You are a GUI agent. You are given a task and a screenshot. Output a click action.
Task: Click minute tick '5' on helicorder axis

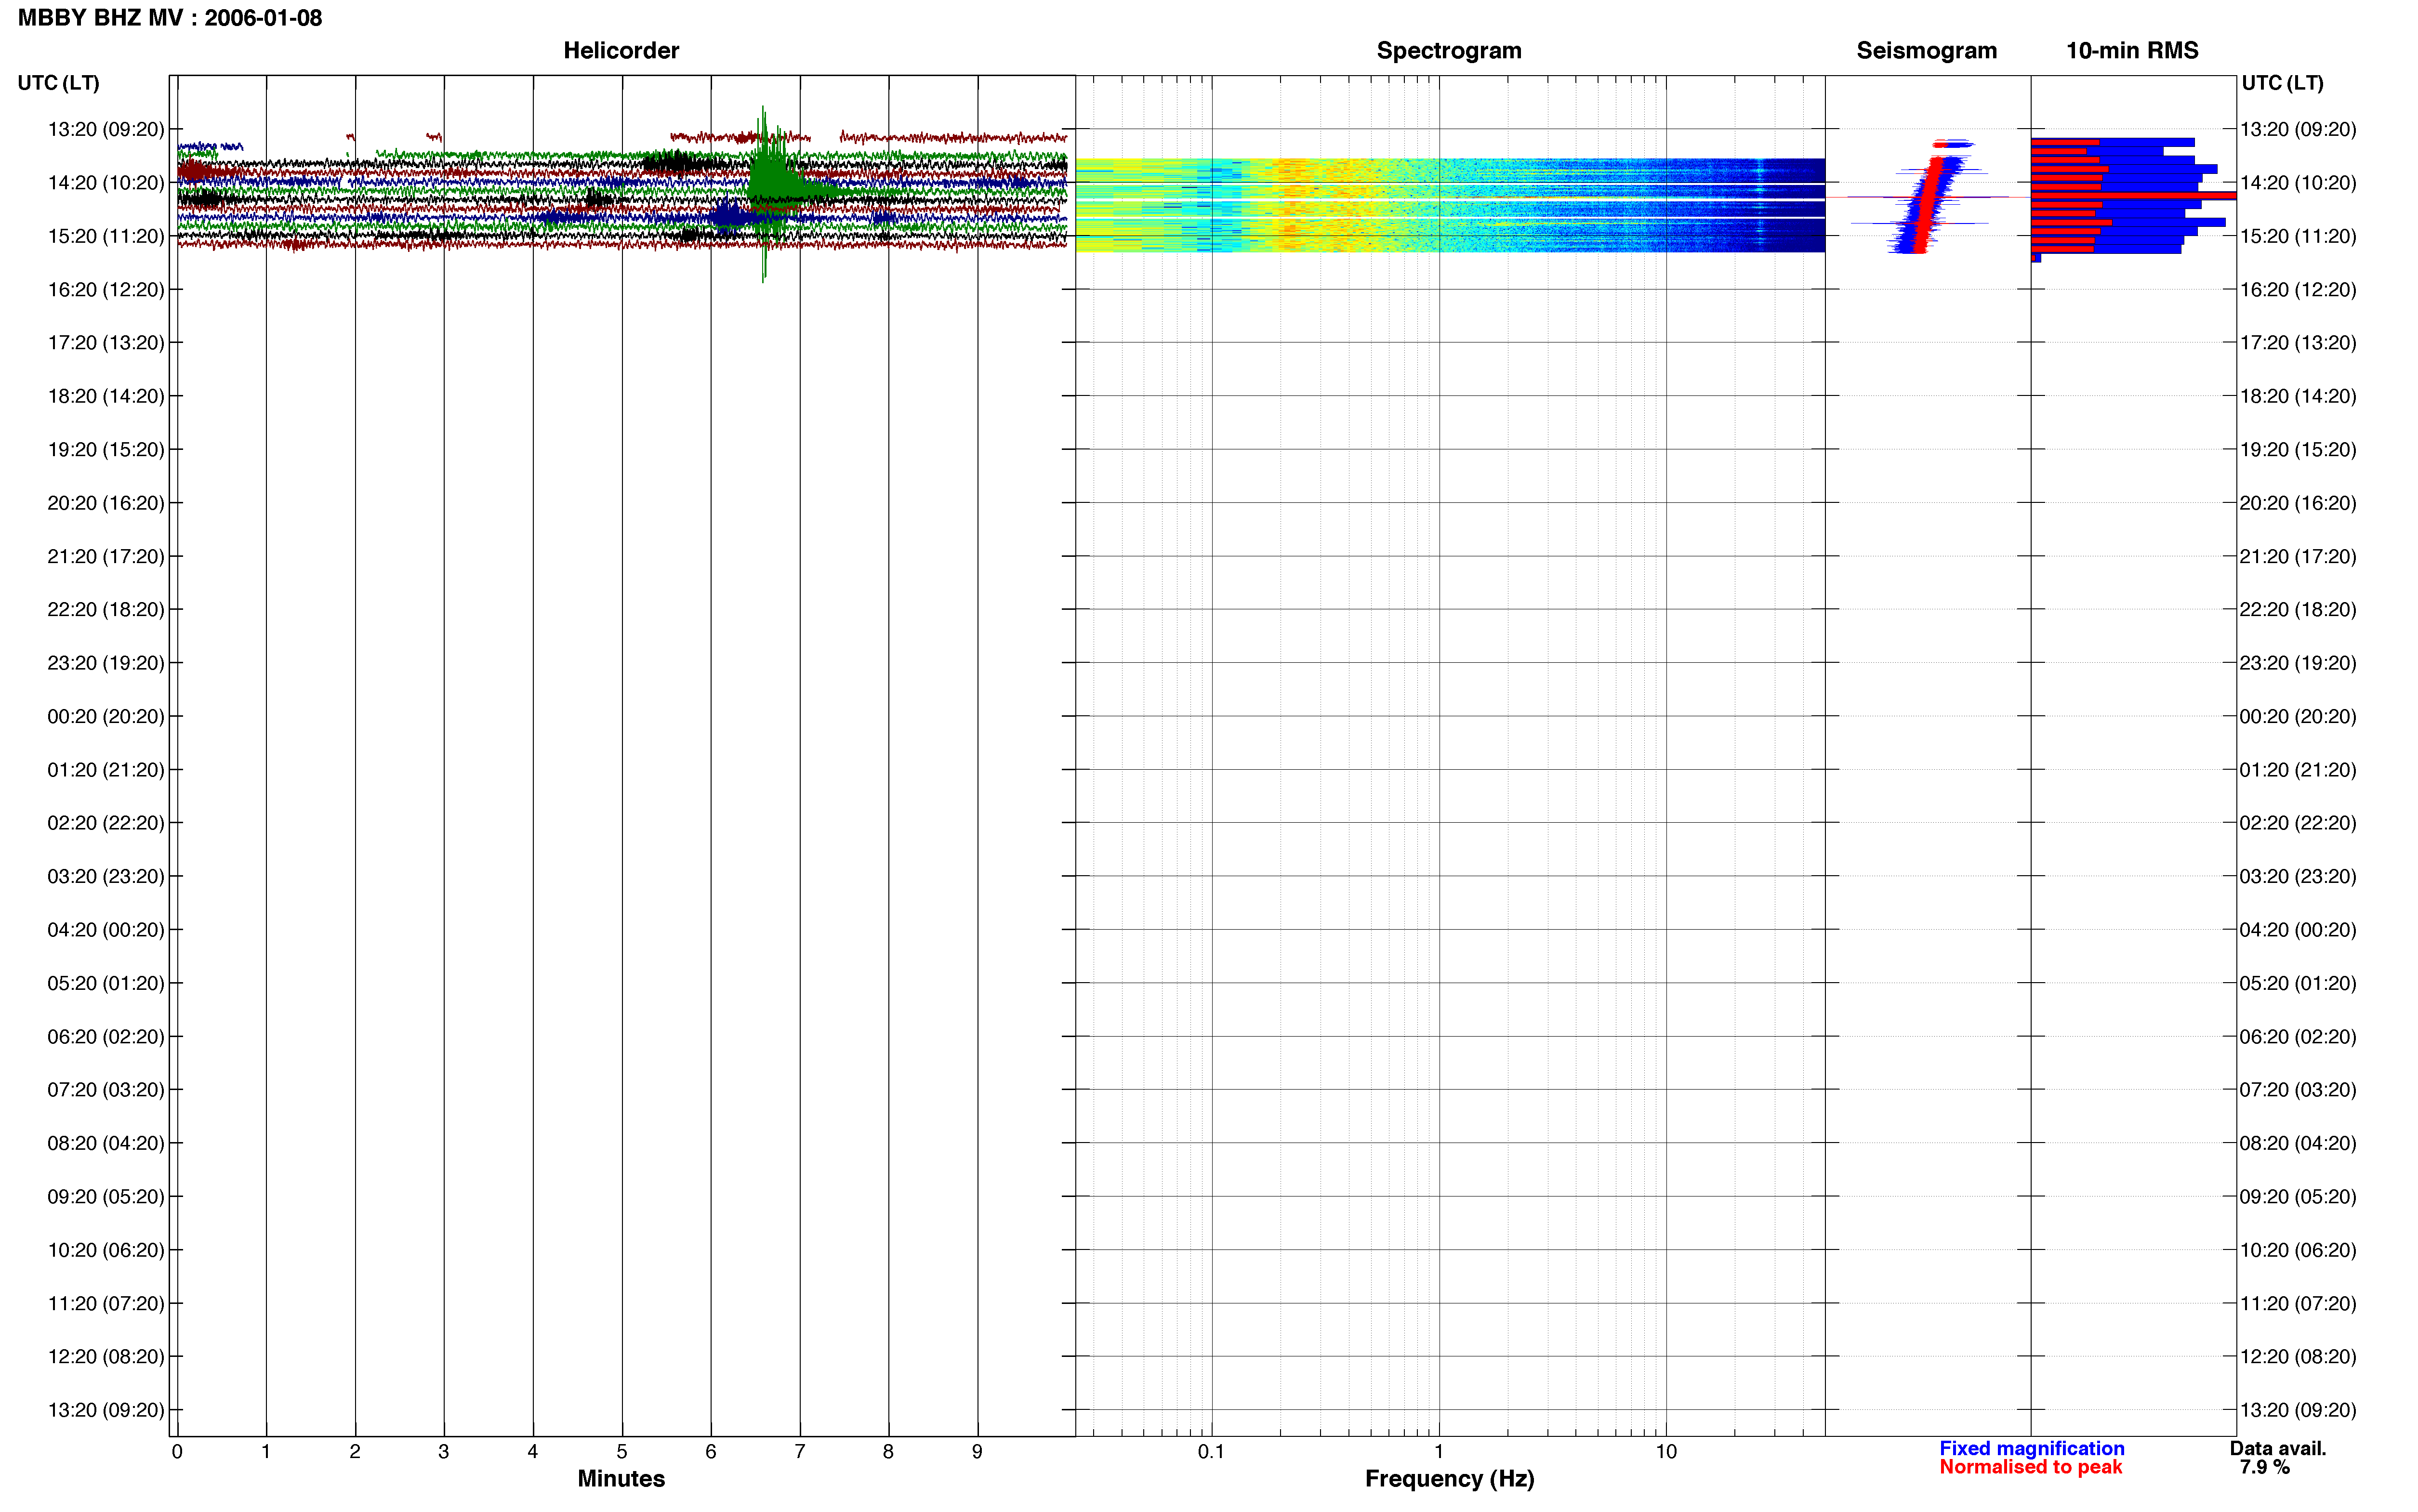(622, 1451)
